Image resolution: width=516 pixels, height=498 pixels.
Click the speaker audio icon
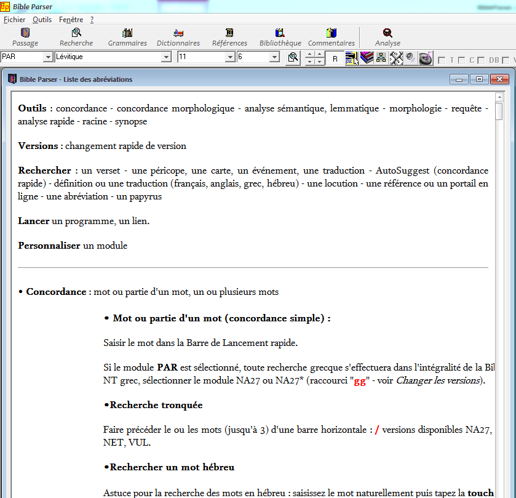pos(411,58)
